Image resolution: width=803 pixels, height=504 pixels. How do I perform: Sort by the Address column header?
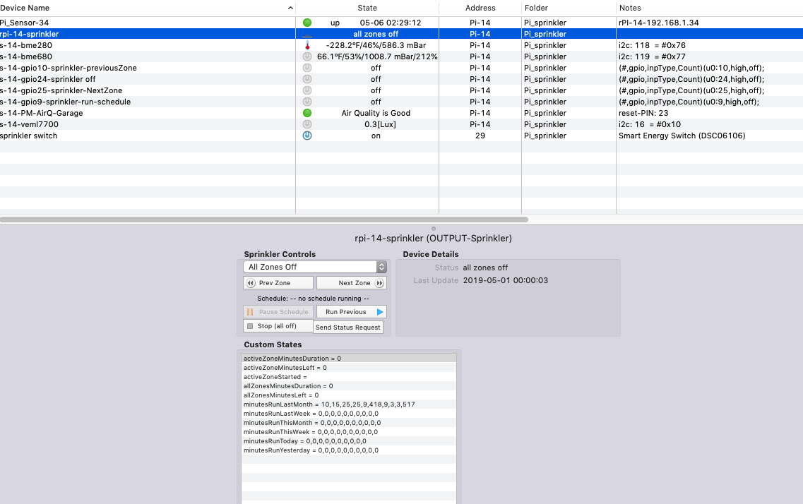coord(480,8)
